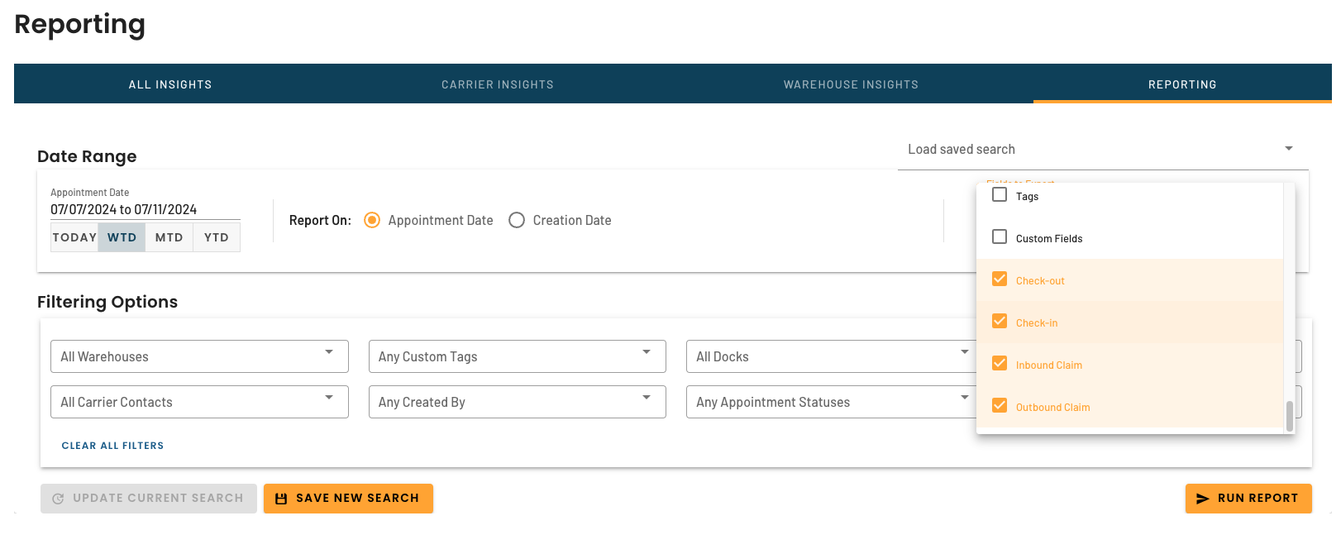
Task: Set date range to YTD
Action: click(x=216, y=237)
